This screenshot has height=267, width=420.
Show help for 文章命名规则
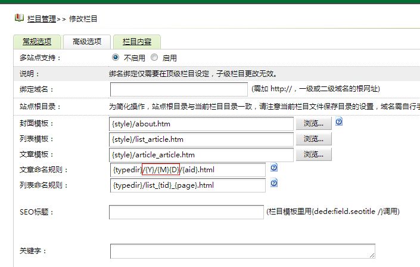coord(274,168)
